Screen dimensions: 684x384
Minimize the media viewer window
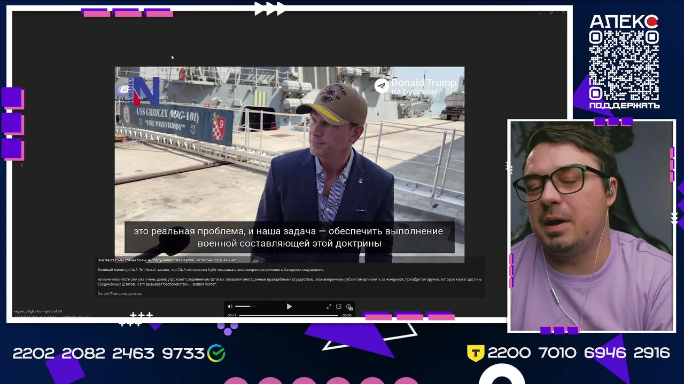tap(539, 12)
